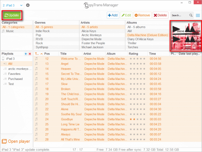
Task: Click the search magnifier icon
Action: [191, 15]
